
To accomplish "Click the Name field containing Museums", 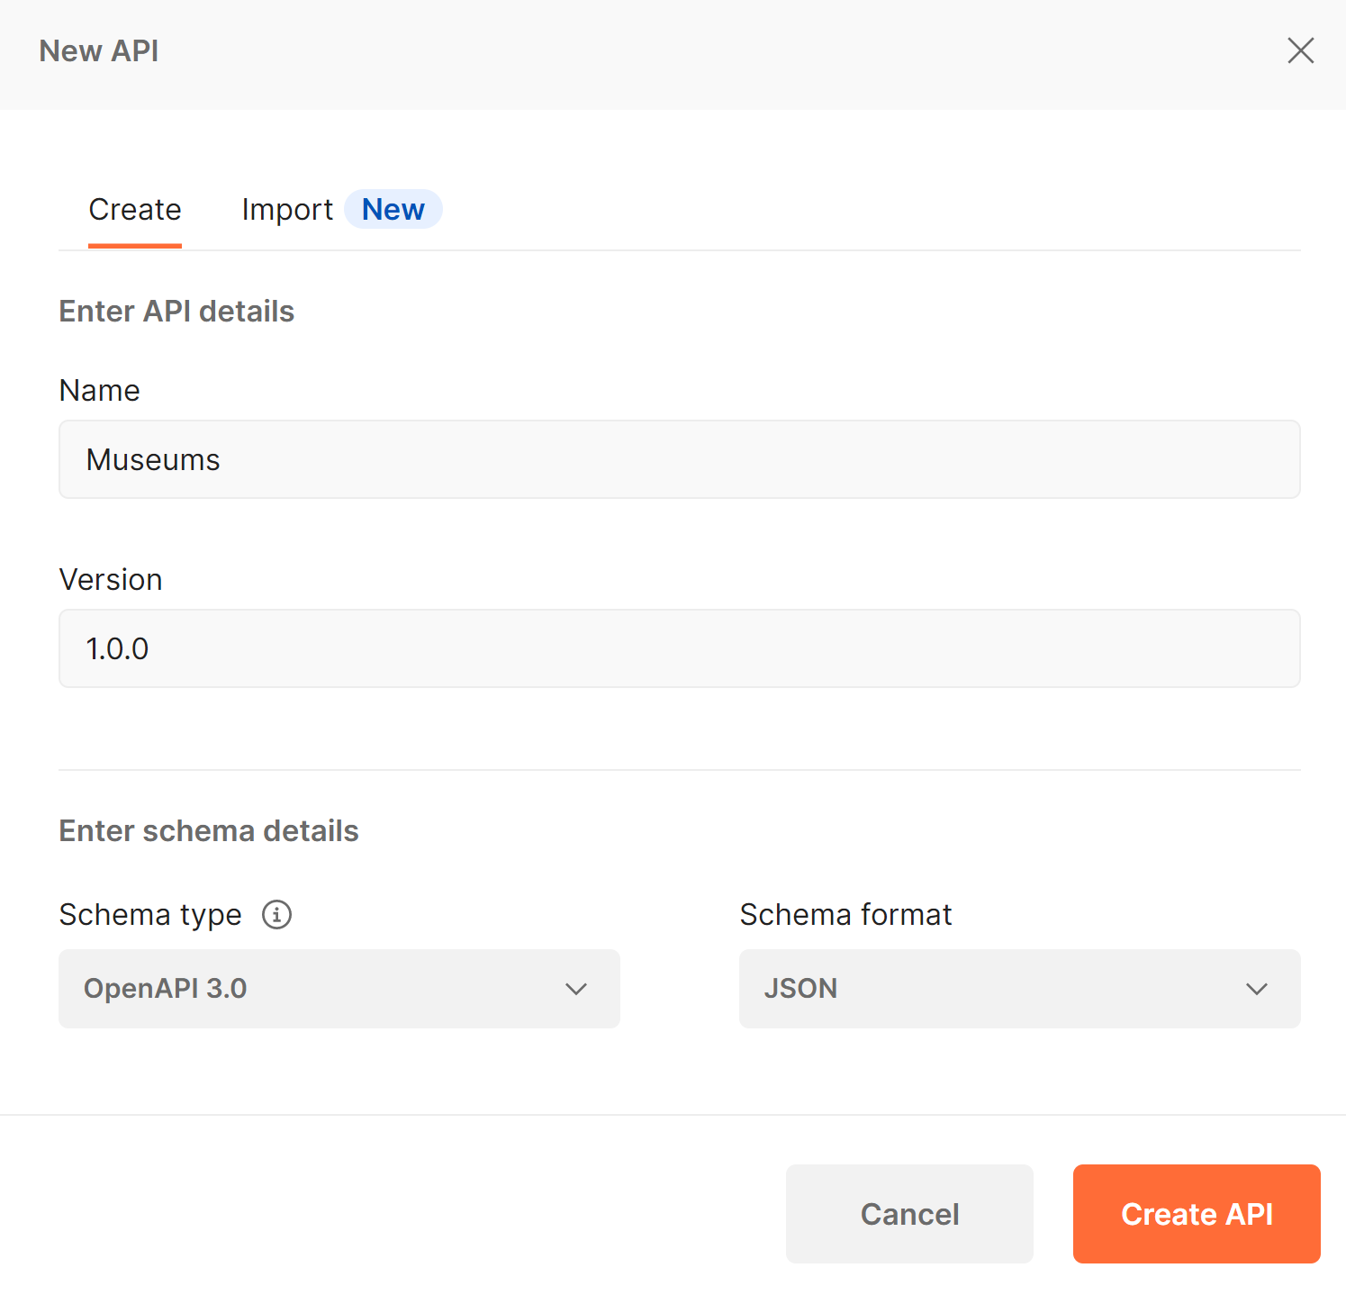I will pos(680,459).
